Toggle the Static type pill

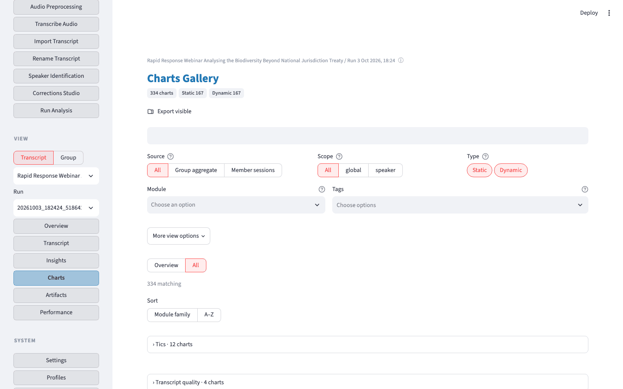[479, 170]
